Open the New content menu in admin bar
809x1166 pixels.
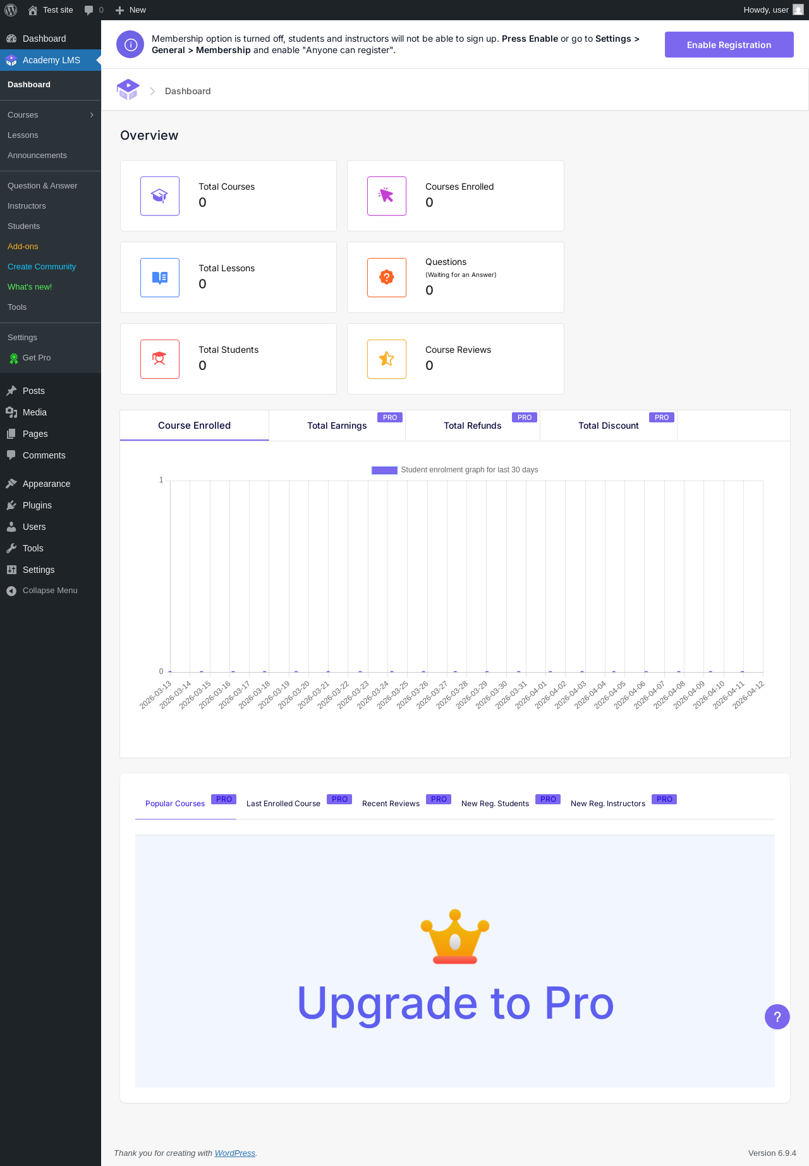[x=131, y=10]
